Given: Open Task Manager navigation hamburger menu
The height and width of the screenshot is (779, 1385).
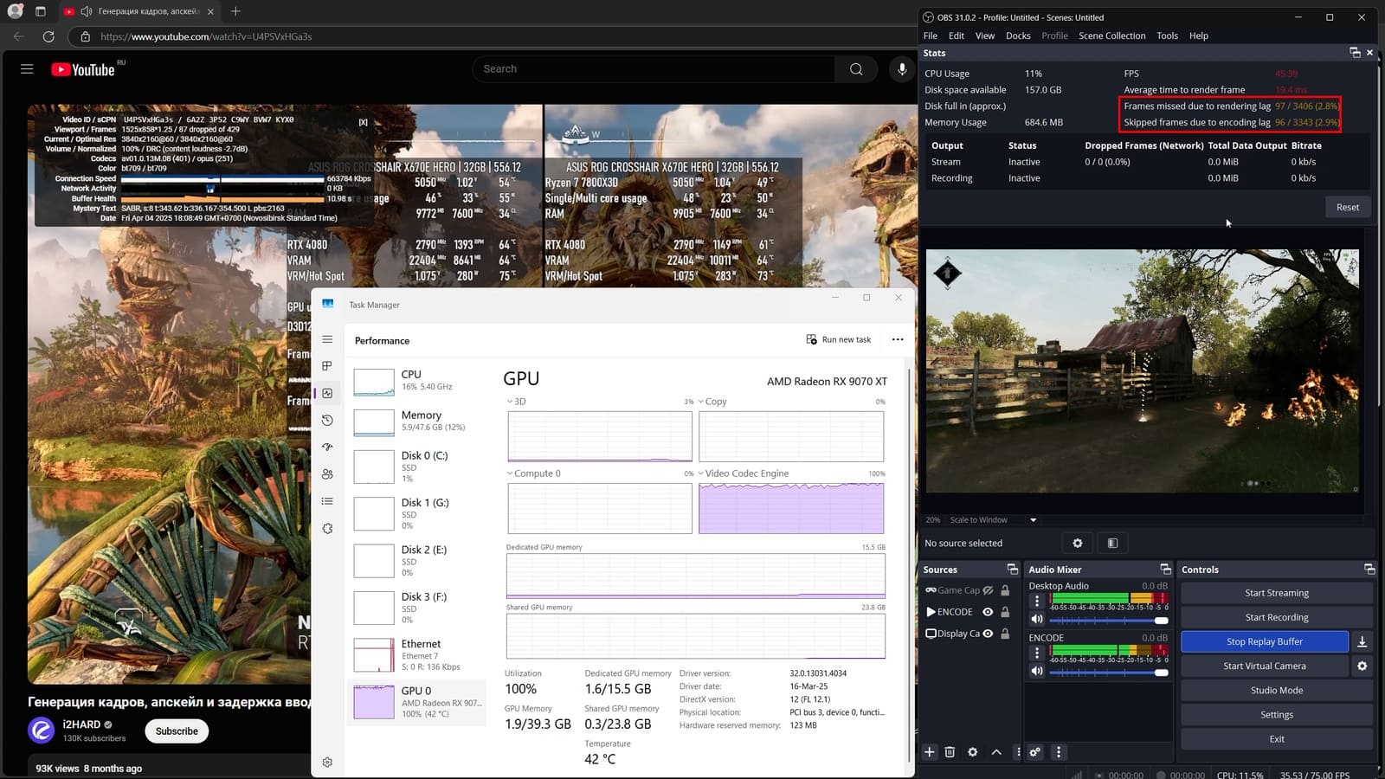Looking at the screenshot, I should (x=327, y=339).
